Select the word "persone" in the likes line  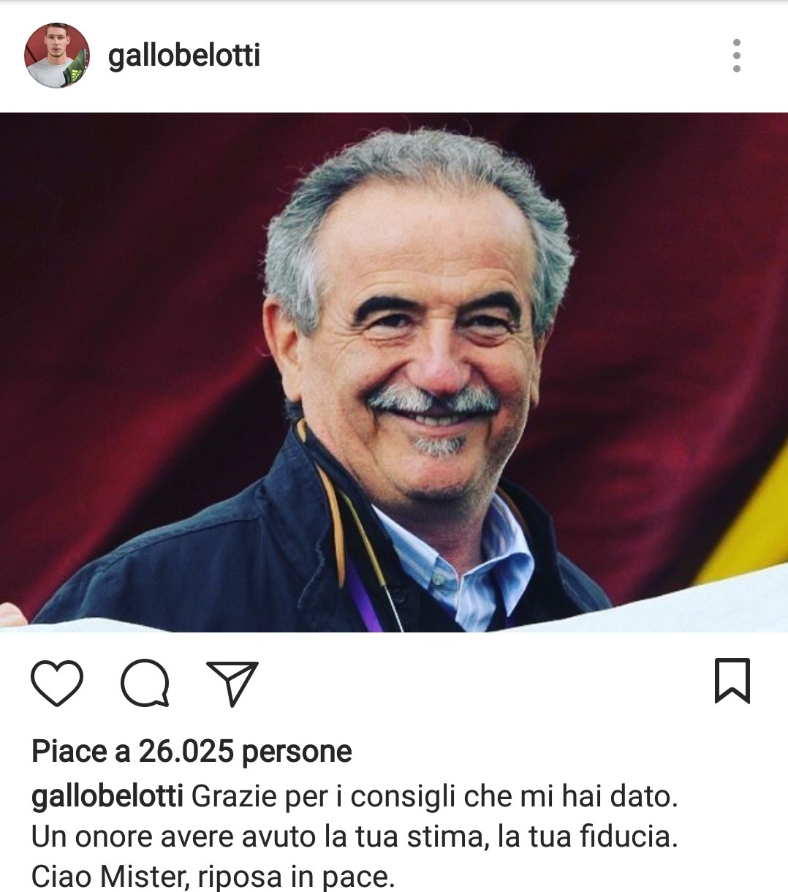click(x=297, y=752)
